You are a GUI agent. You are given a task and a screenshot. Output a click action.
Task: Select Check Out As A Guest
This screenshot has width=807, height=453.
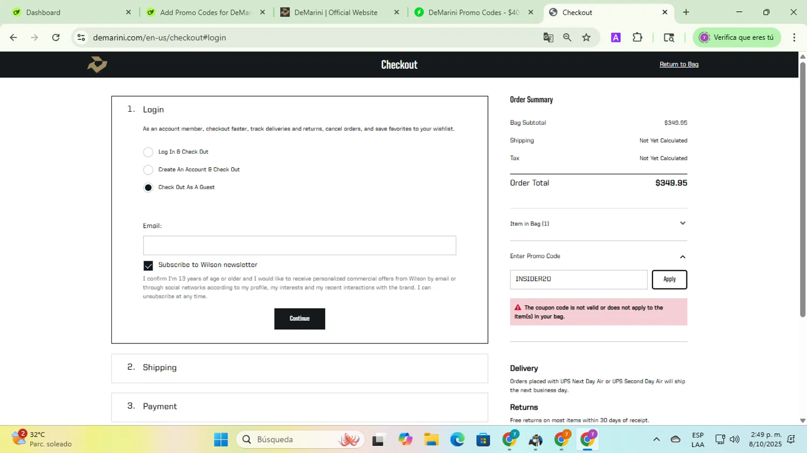pos(148,188)
